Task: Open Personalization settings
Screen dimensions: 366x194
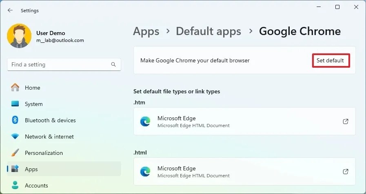Action: pyautogui.click(x=64, y=153)
